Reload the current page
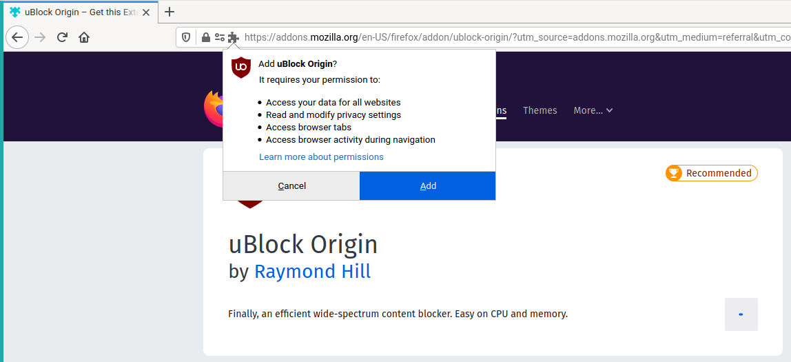This screenshot has height=362, width=791. coord(62,37)
